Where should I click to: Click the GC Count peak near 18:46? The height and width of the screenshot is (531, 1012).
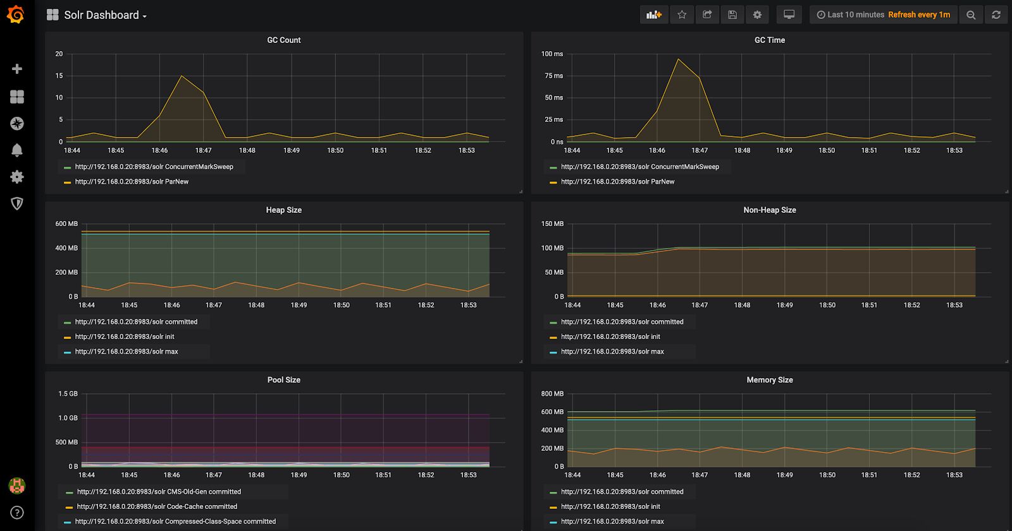pos(182,76)
